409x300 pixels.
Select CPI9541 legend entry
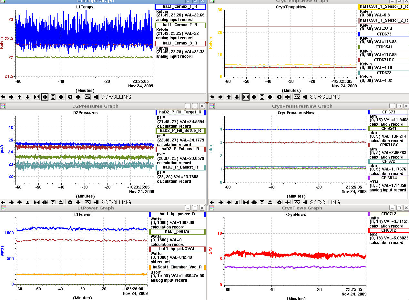388,129
